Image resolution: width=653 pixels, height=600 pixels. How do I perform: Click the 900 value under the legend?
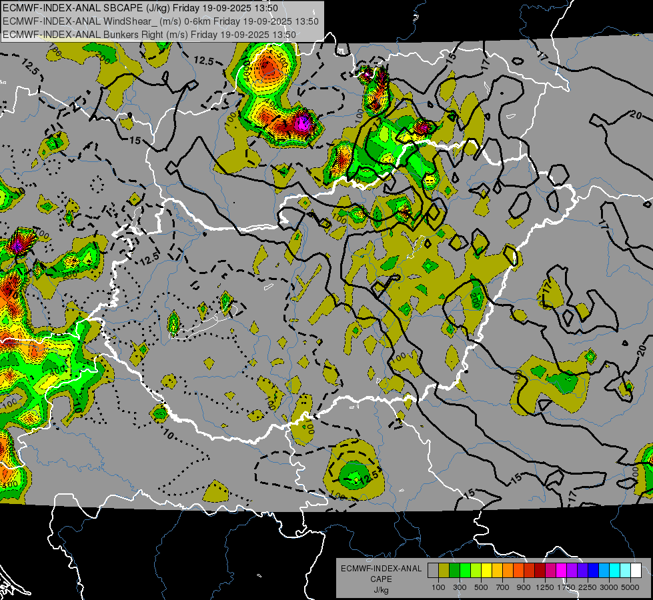524,587
